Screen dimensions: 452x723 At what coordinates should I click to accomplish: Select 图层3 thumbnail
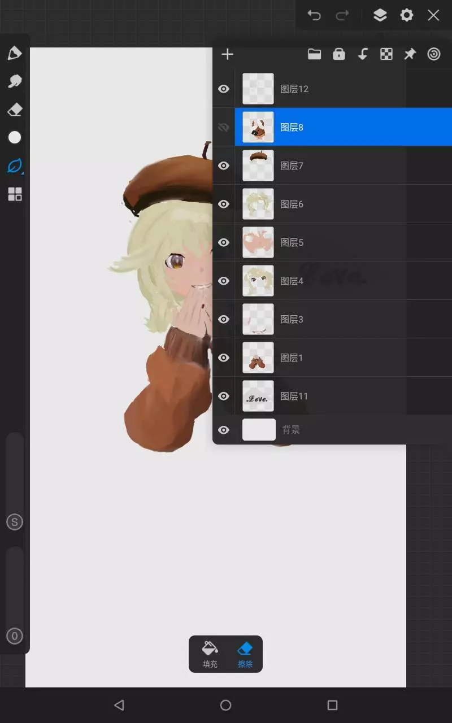[x=258, y=319]
